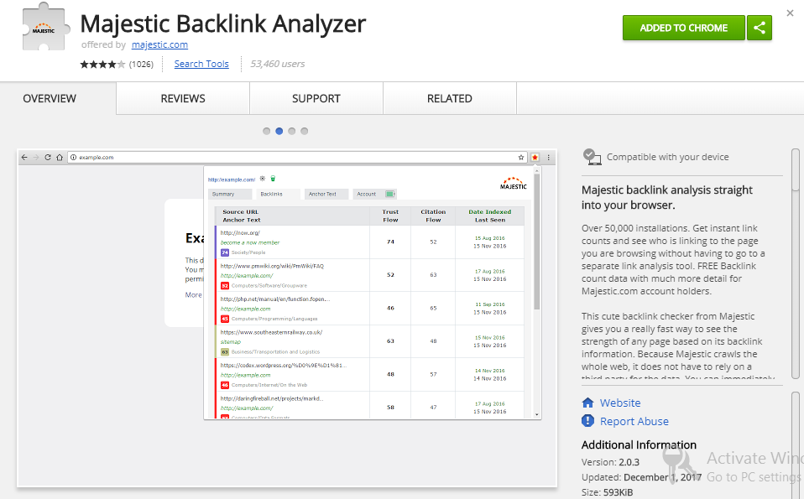
Task: Click the Compatible with your device icon
Action: pos(592,157)
